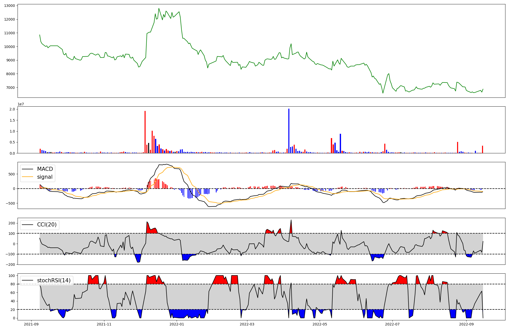
Task: Click the 2.0 volume axis tick label
Action: 12,109
